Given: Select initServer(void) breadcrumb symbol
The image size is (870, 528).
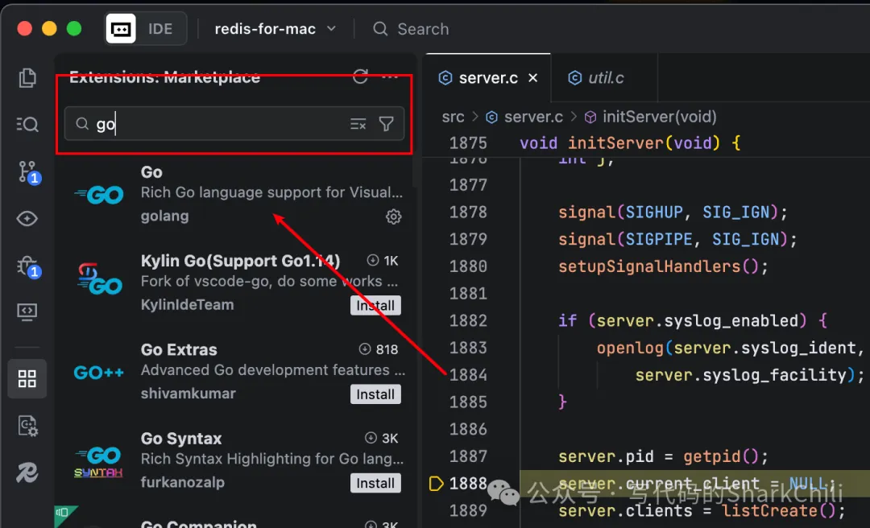Looking at the screenshot, I should click(x=650, y=117).
